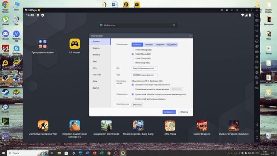This screenshot has height=156, width=277.
Task: Switch to the Звук settings tab
Action: coord(100,62)
